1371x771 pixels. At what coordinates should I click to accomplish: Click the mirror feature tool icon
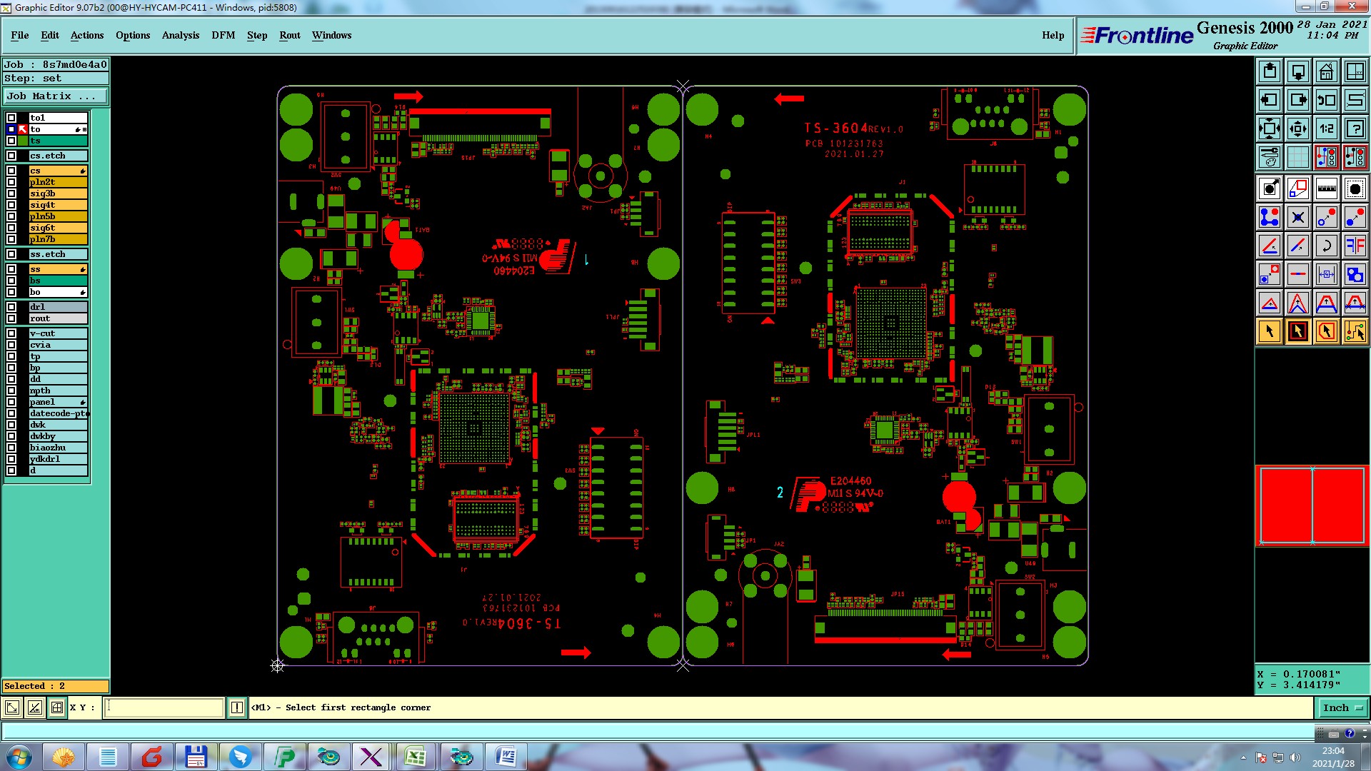point(1355,246)
